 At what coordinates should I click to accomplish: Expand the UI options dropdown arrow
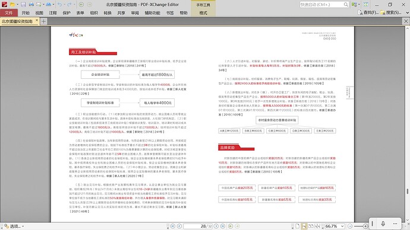coord(359,4)
